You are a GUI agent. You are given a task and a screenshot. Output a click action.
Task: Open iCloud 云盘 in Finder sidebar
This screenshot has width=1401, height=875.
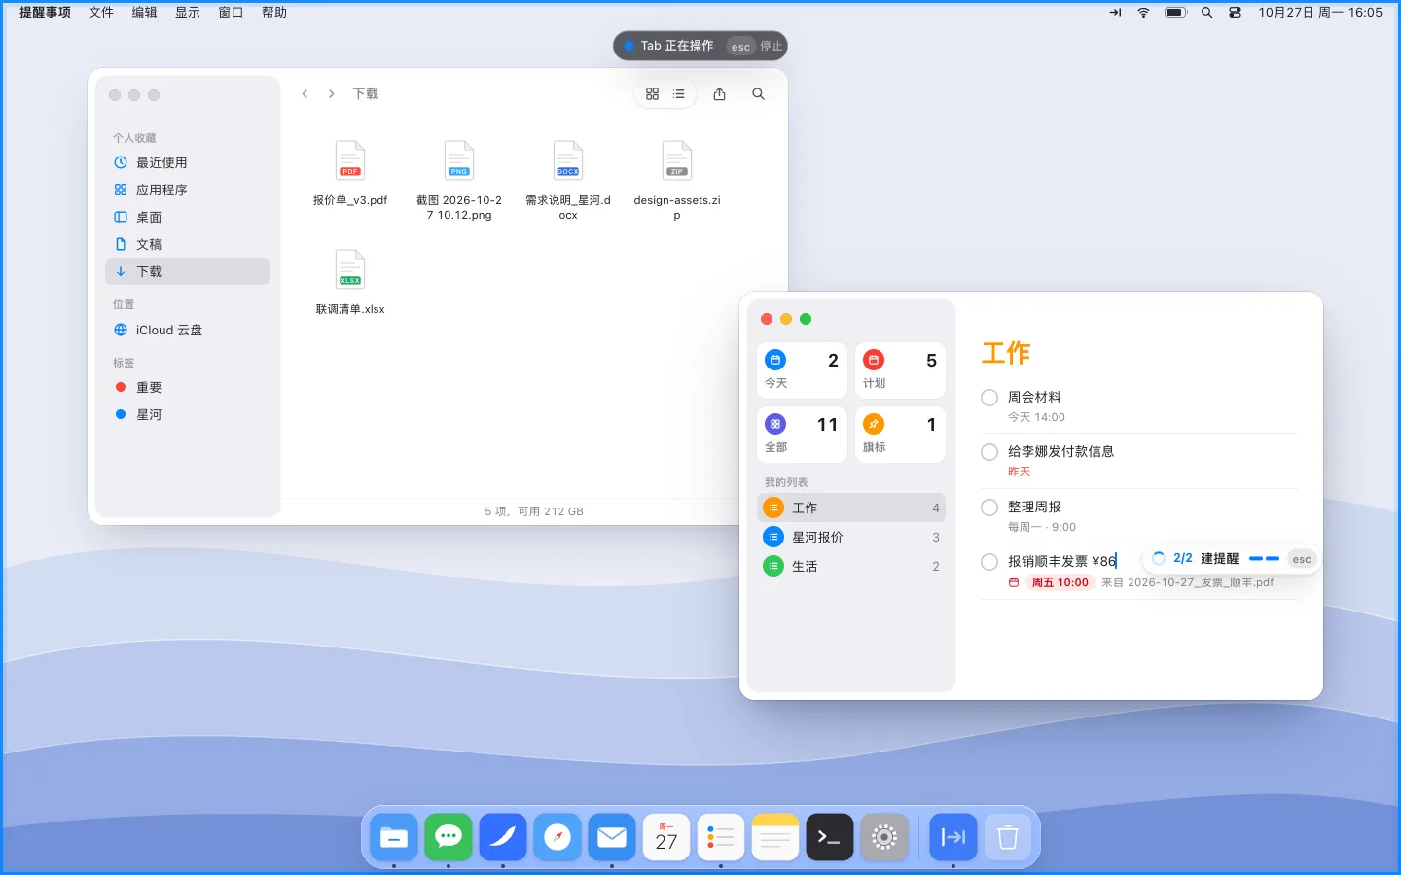coord(188,330)
